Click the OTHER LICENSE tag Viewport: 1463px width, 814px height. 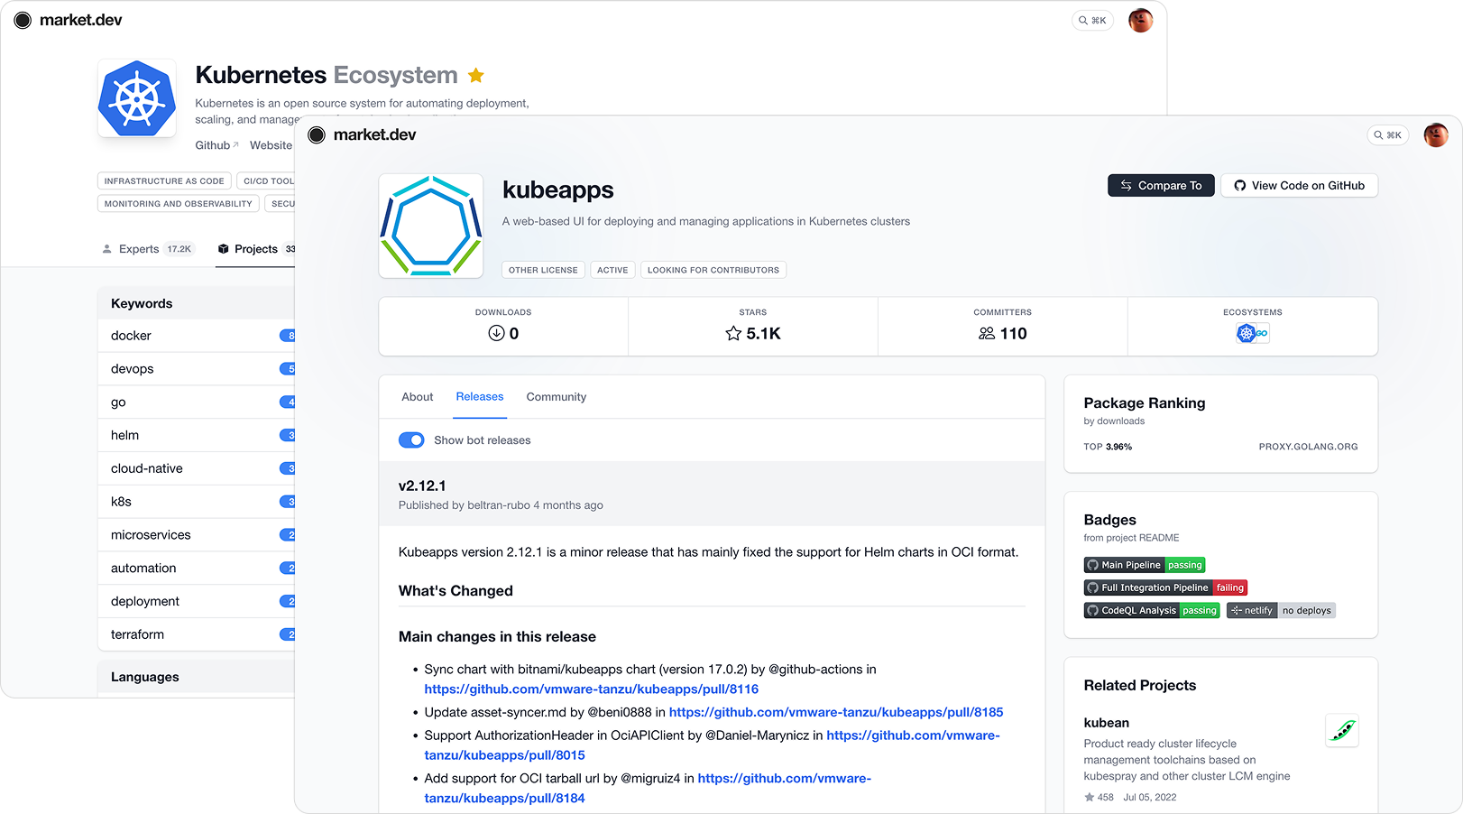(x=543, y=270)
